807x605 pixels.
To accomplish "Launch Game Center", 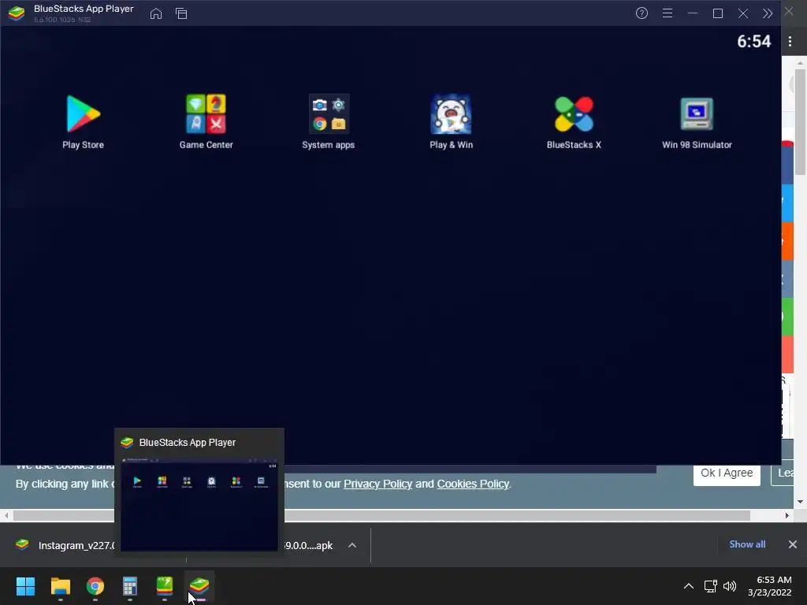I will tap(206, 122).
